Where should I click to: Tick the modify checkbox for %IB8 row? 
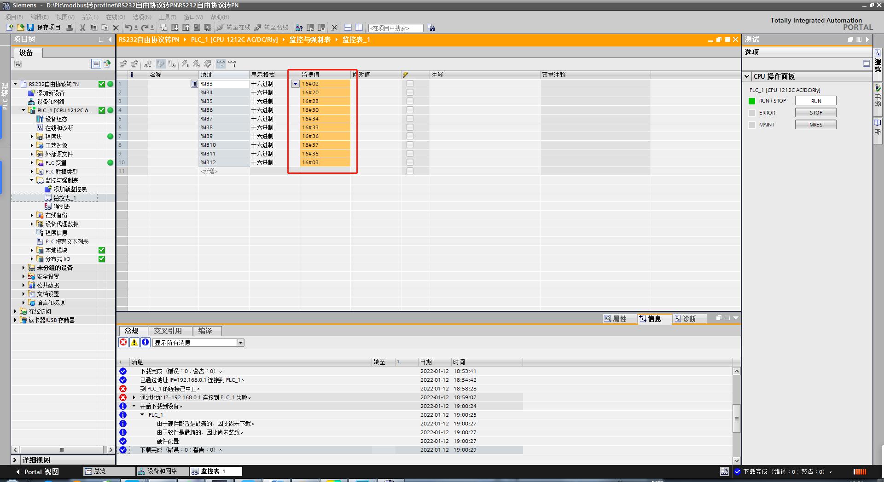[x=410, y=127]
